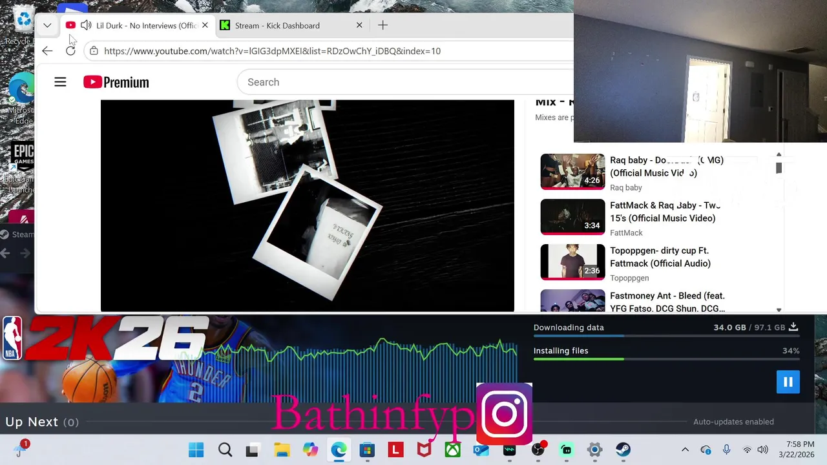This screenshot has height=465, width=827.
Task: Open Task View from taskbar
Action: pos(252,449)
